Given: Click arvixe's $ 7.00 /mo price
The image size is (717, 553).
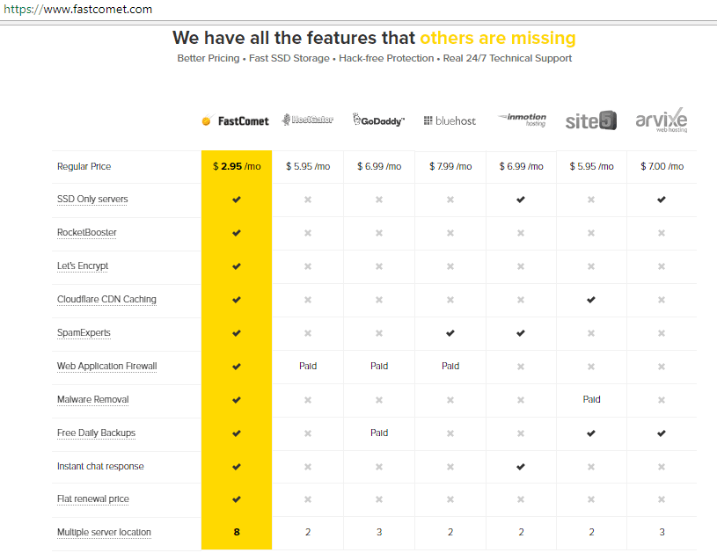Looking at the screenshot, I should [662, 166].
